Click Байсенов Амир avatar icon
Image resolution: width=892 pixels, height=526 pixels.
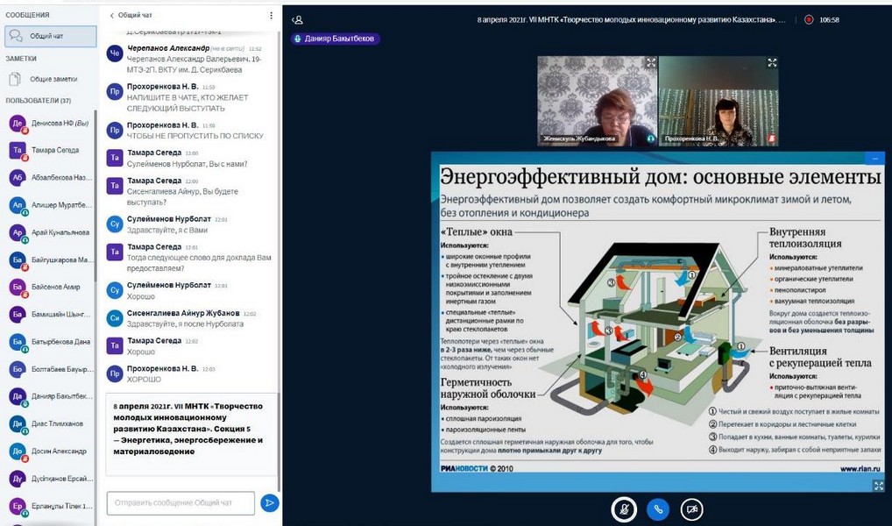tap(18, 287)
